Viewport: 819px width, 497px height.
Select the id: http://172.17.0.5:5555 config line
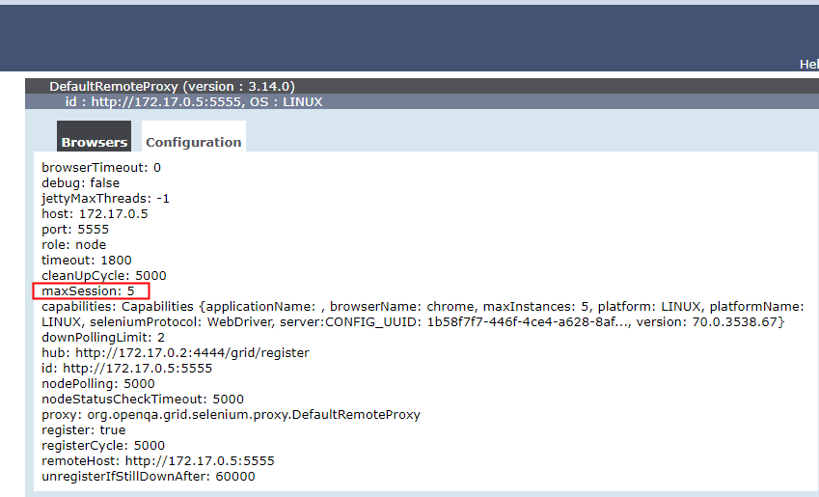pyautogui.click(x=127, y=369)
